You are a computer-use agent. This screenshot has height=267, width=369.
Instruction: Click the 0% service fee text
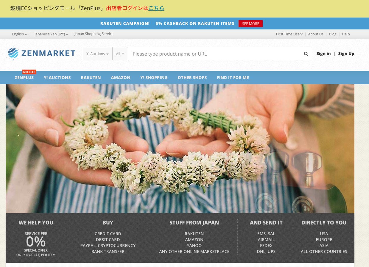click(x=36, y=242)
